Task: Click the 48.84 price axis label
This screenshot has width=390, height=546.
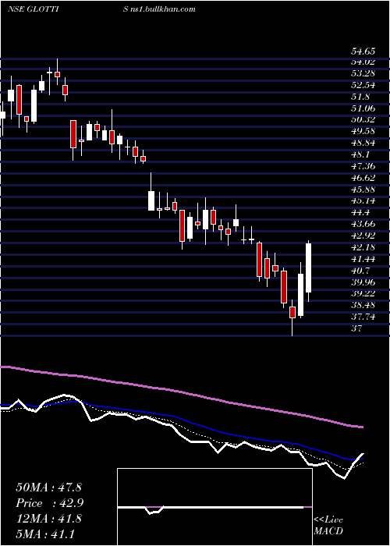Action: (363, 143)
